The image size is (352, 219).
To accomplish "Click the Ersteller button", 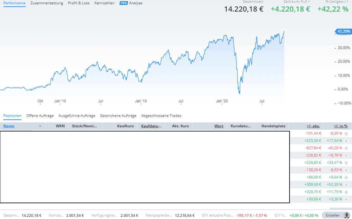I will pos(336,215).
